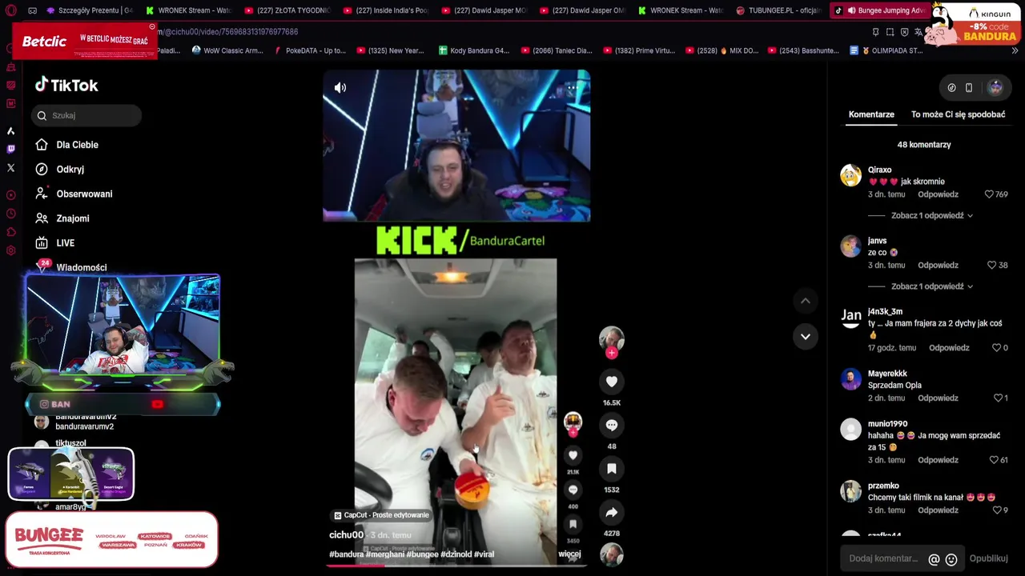
Task: Expand janvs's reply with Zobacz 1 odpowiedź
Action: (932, 286)
